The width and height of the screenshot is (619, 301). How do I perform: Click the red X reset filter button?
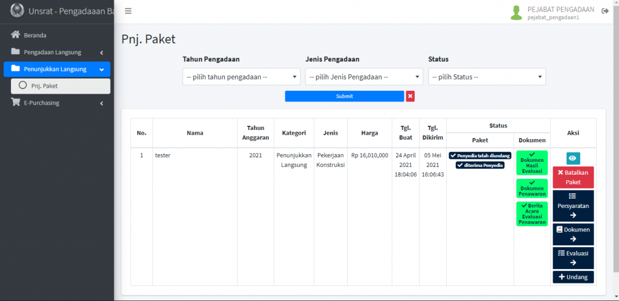[x=410, y=96]
